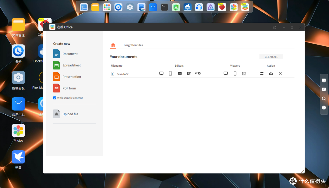The image size is (329, 188).
Task: Open the Photos flower icon in dock
Action: 234,7
